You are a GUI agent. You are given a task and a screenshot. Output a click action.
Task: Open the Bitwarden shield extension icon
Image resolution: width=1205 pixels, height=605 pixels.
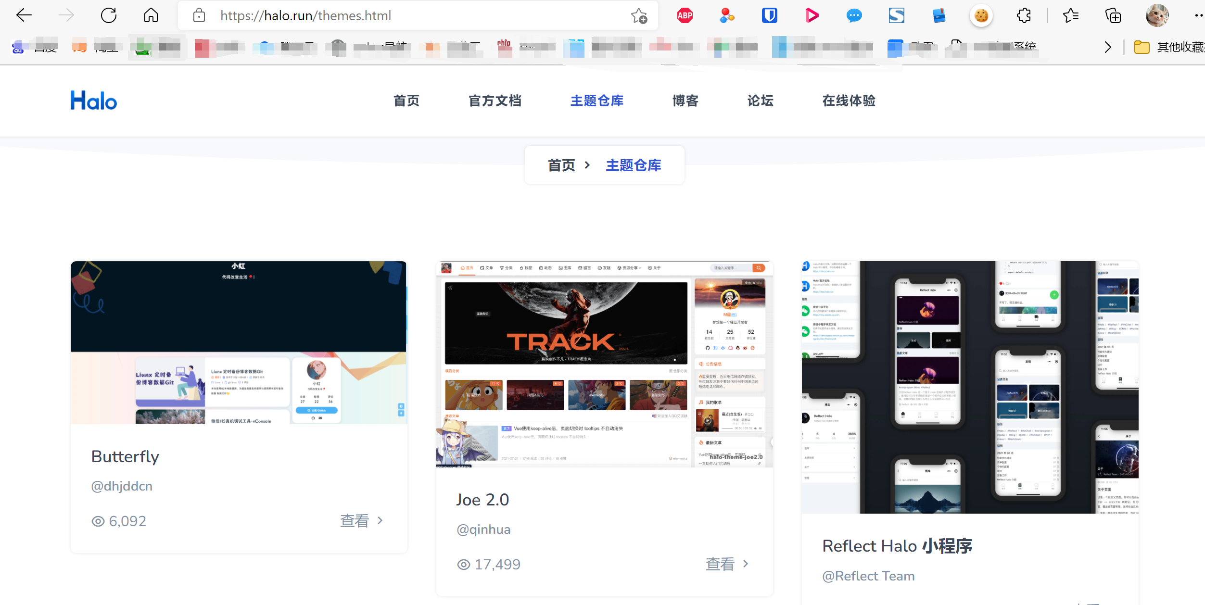[769, 16]
